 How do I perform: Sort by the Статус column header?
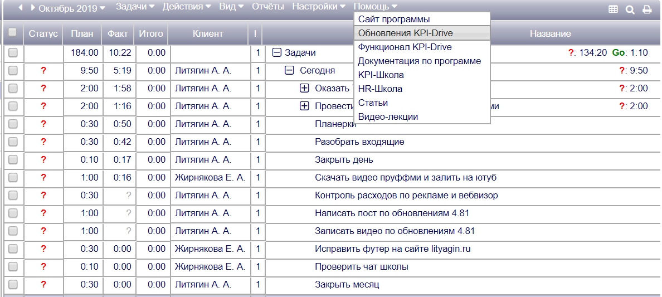43,33
